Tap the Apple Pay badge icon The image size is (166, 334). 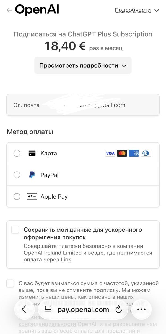[x=32, y=197]
